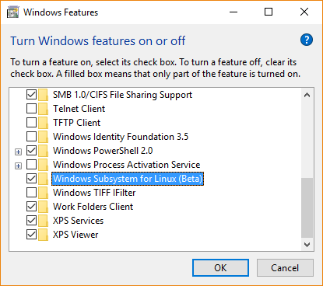Image resolution: width=323 pixels, height=286 pixels.
Task: Click the blue help question mark icon
Action: 307,40
